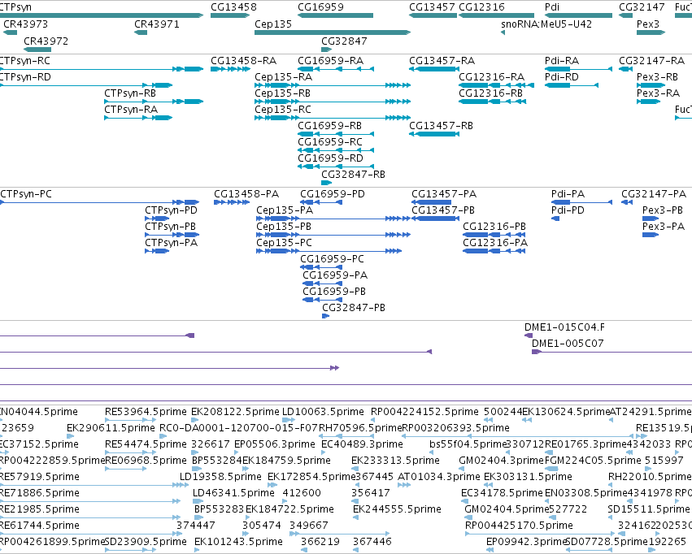Image resolution: width=692 pixels, height=554 pixels.
Task: Click the SD23909.5prime EST label
Action: pos(146,542)
